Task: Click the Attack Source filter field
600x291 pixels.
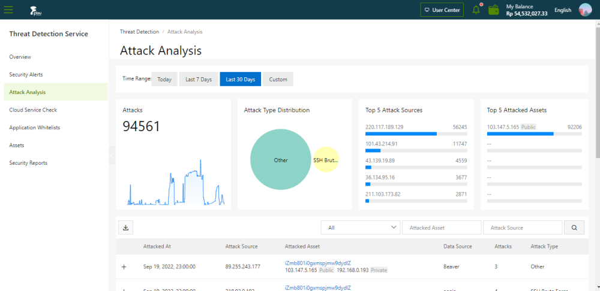Action: pos(523,228)
